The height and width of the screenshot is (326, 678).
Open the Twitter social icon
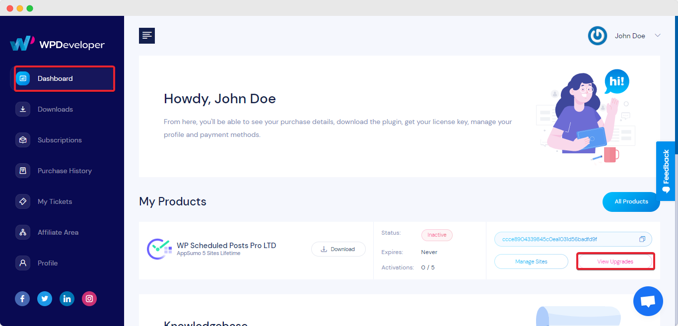coord(45,299)
